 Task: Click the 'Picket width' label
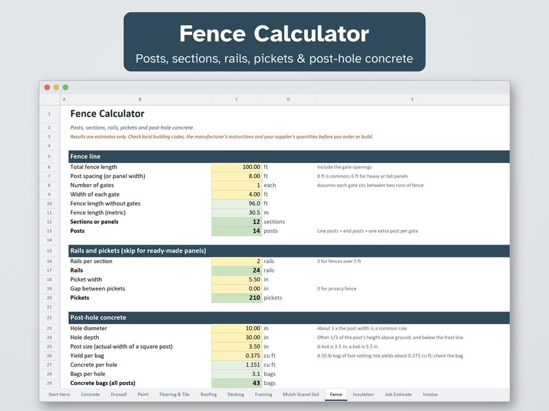(x=86, y=279)
